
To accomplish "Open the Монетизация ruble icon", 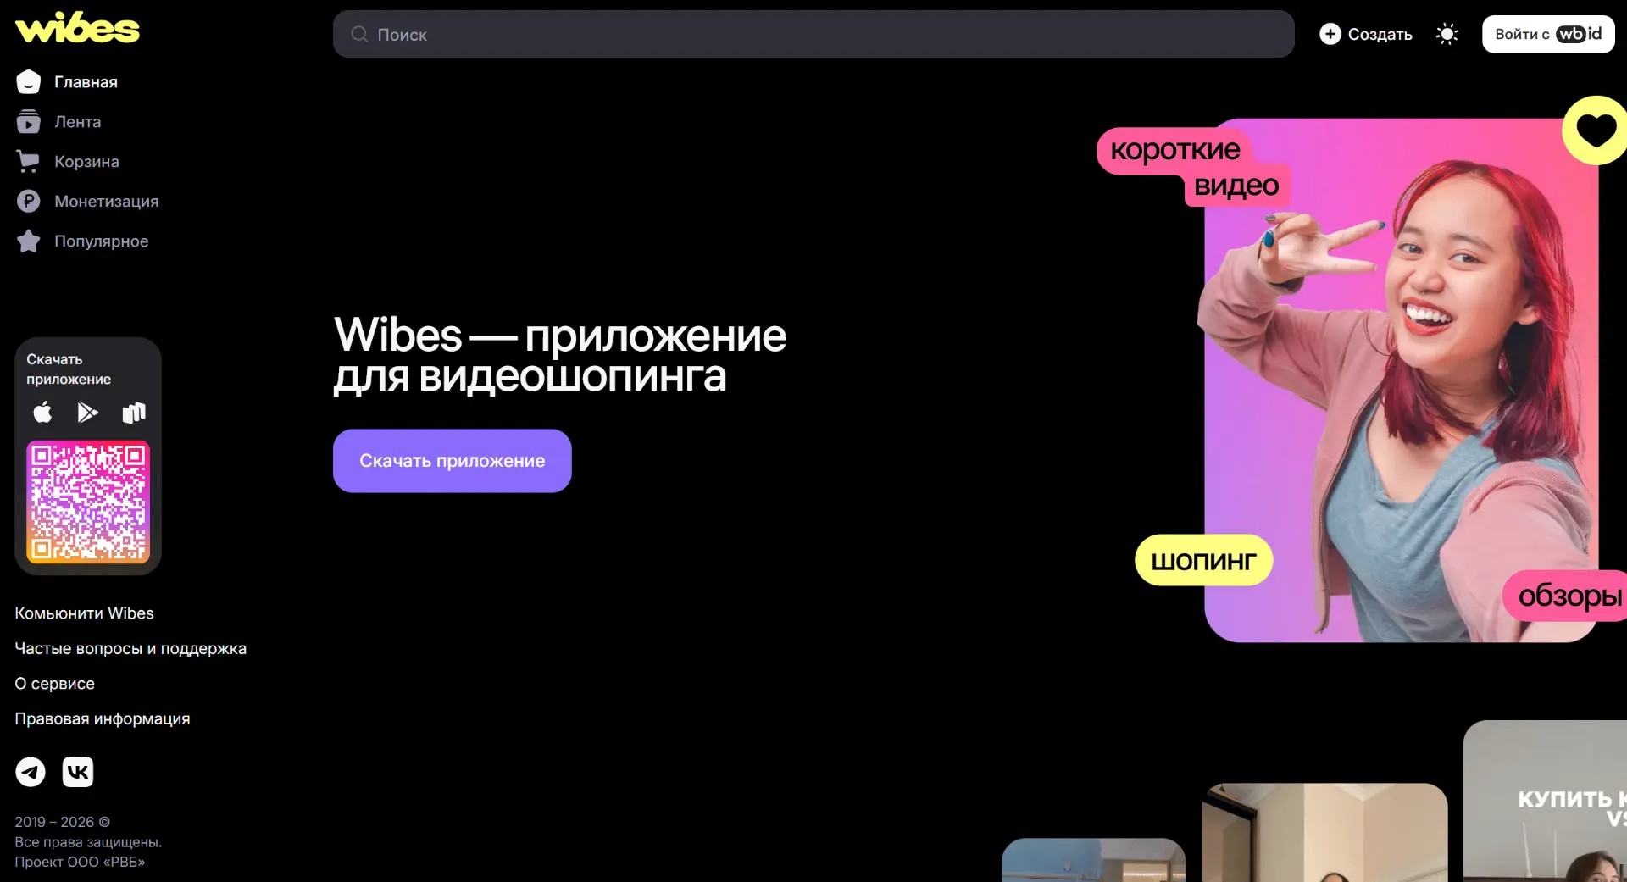I will click(x=28, y=201).
